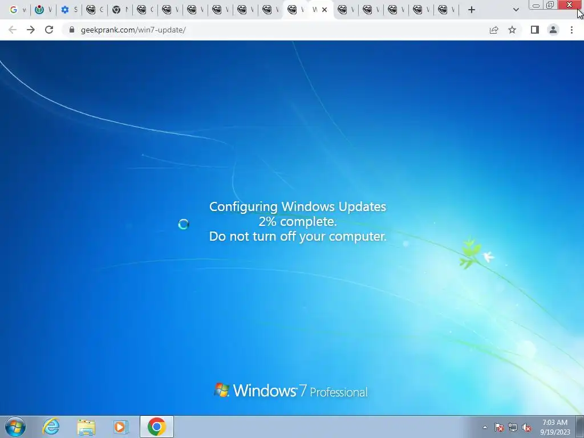Viewport: 584px width, 438px height.
Task: Switch to the Wikimedia logo tab
Action: [x=42, y=10]
